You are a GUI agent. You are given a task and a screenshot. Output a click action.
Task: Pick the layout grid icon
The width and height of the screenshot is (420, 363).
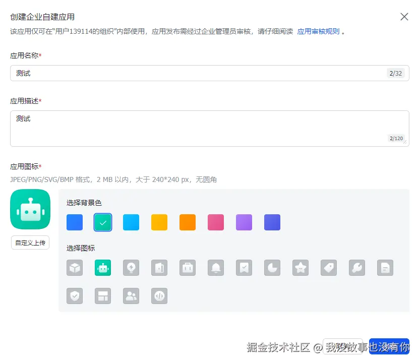(x=103, y=296)
